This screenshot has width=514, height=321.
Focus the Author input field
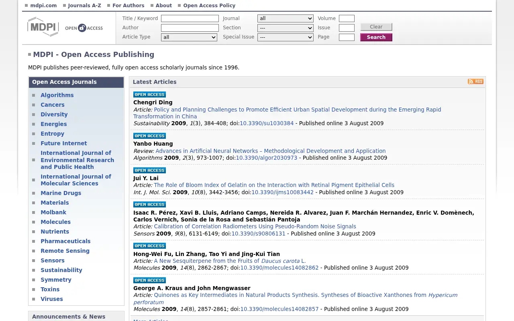[190, 28]
